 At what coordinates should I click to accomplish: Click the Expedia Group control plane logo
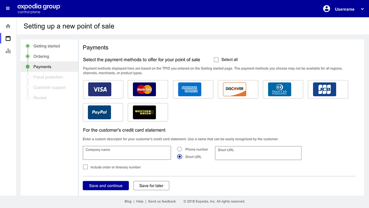click(x=39, y=9)
